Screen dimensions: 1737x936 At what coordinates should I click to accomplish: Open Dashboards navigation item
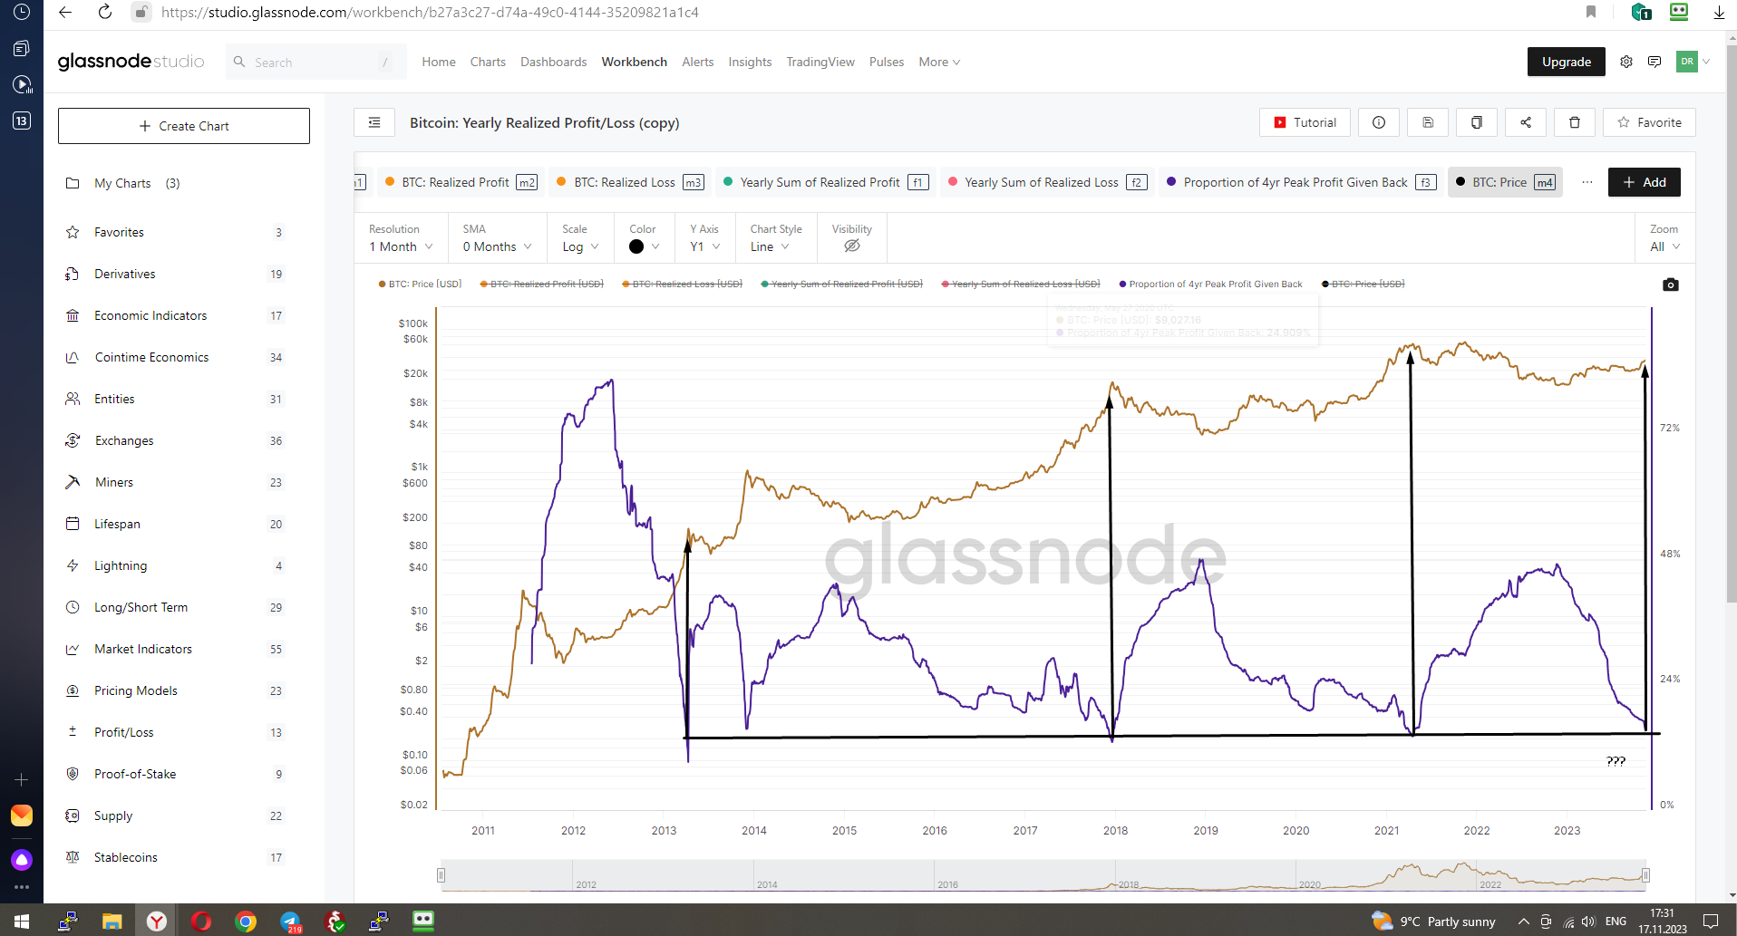click(553, 62)
